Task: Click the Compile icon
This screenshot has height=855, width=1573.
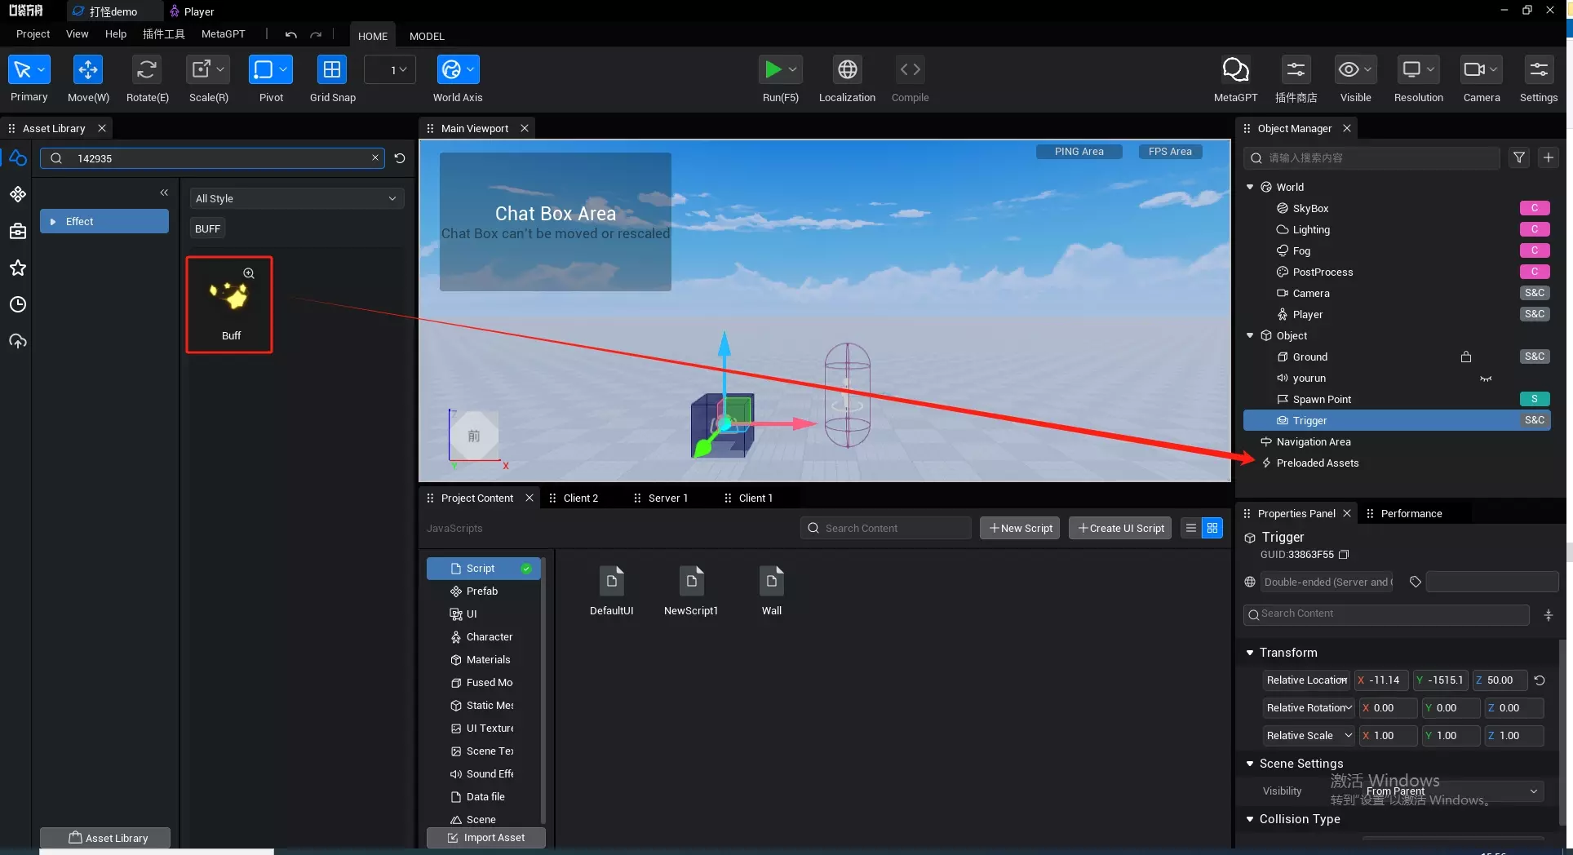Action: tap(910, 69)
